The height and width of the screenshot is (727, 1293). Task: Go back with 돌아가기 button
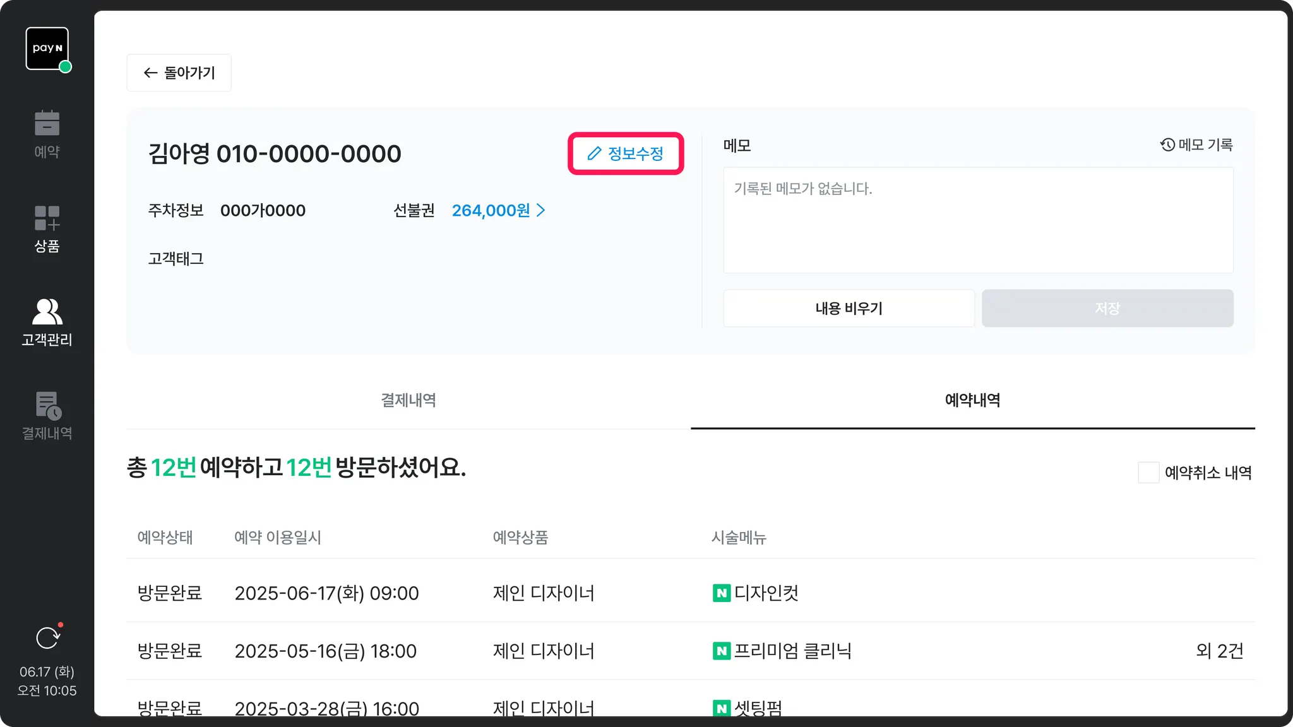click(x=179, y=73)
